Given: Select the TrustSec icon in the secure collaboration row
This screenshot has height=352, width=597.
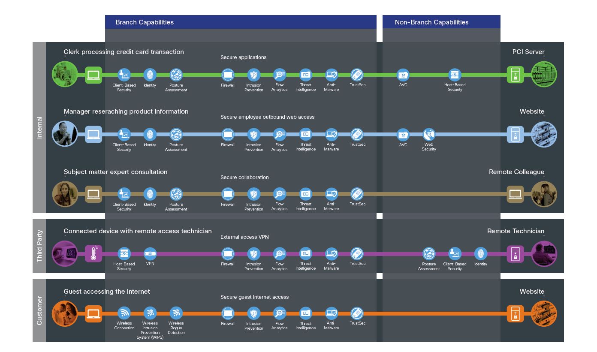Looking at the screenshot, I should click(x=357, y=194).
